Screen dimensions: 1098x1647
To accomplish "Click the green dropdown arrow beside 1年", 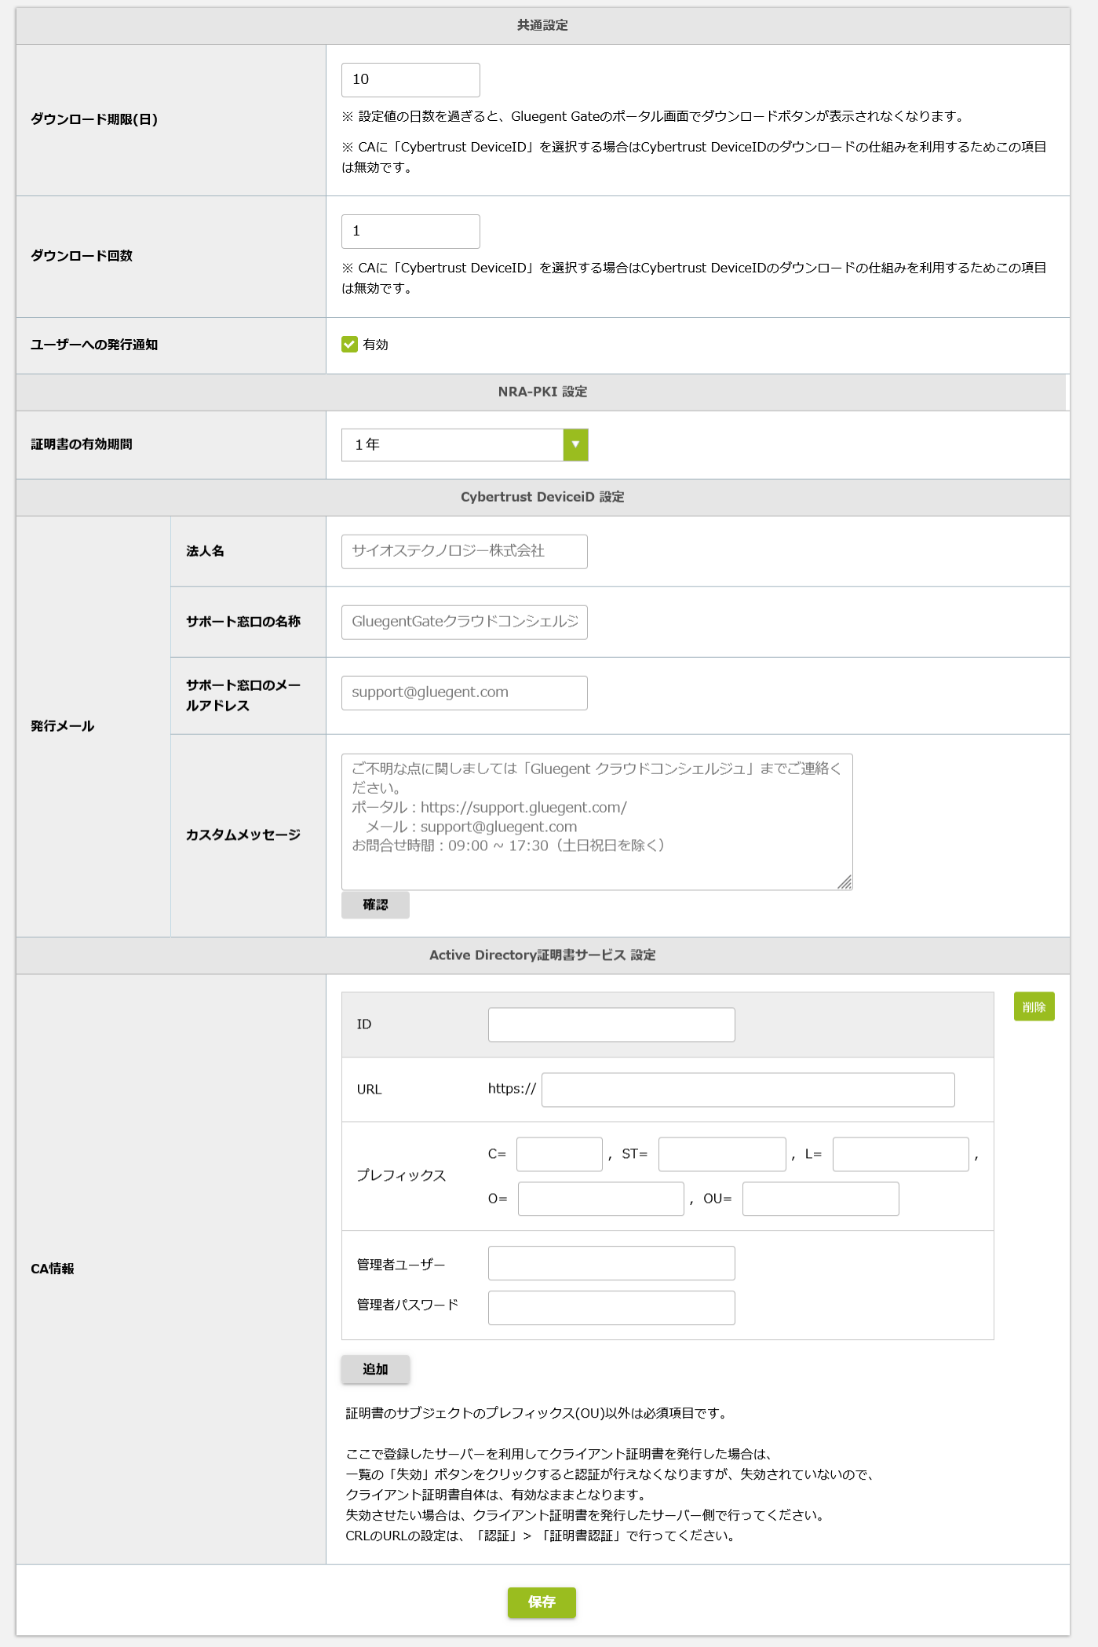I will point(575,445).
